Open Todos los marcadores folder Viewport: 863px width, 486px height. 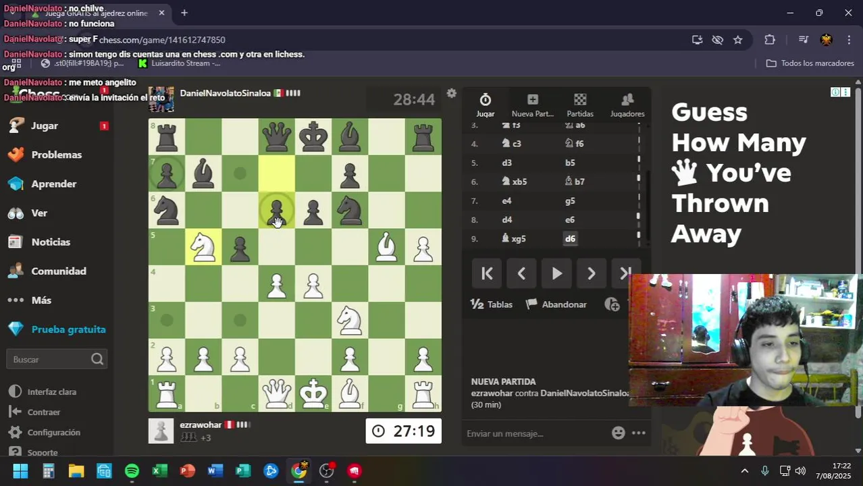pos(810,63)
